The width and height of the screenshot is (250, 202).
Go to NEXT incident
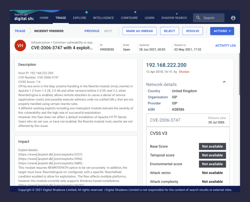coord(108,31)
